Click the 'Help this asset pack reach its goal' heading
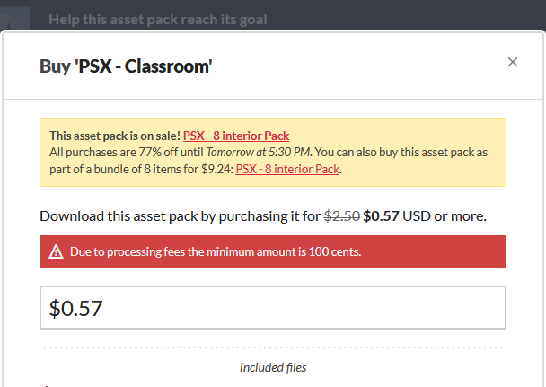The height and width of the screenshot is (387, 546). point(157,19)
